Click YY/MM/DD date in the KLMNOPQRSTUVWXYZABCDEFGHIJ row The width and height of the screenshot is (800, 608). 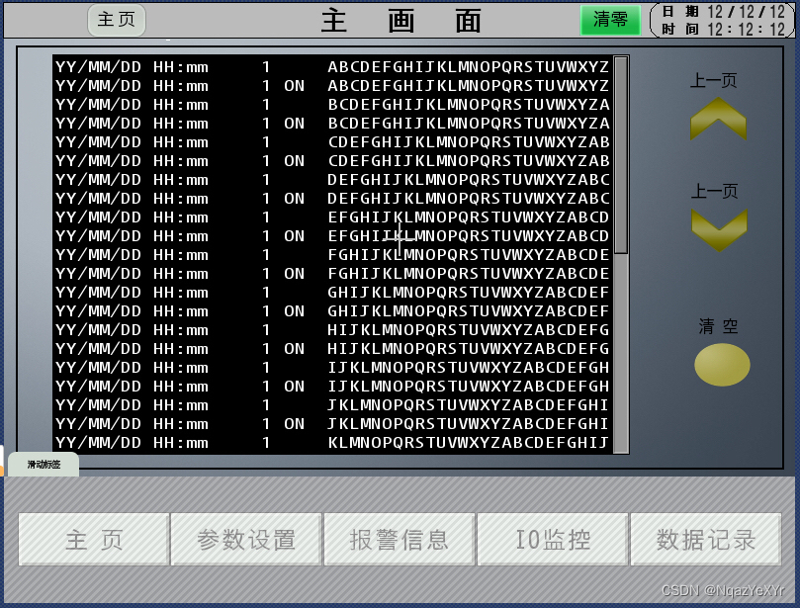[x=99, y=443]
